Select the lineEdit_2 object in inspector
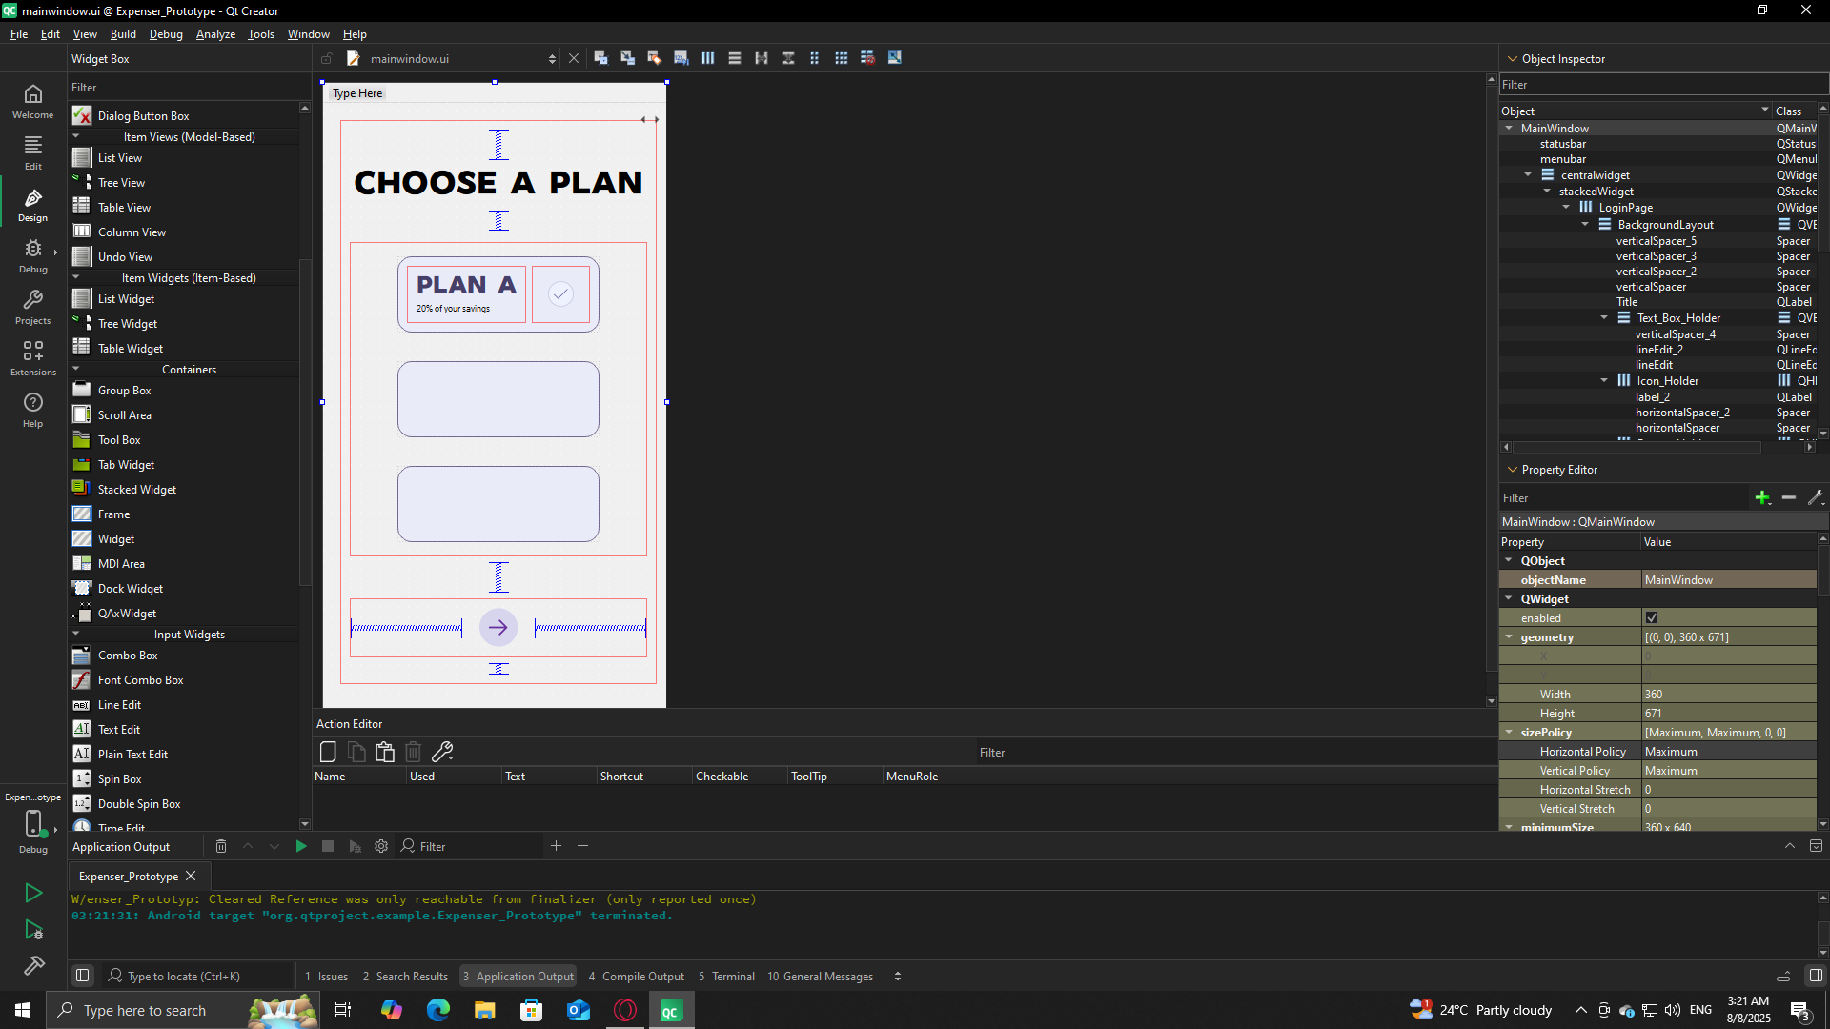 1658,350
